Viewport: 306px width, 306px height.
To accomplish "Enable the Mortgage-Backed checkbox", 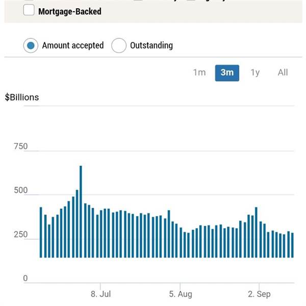I will pyautogui.click(x=29, y=11).
